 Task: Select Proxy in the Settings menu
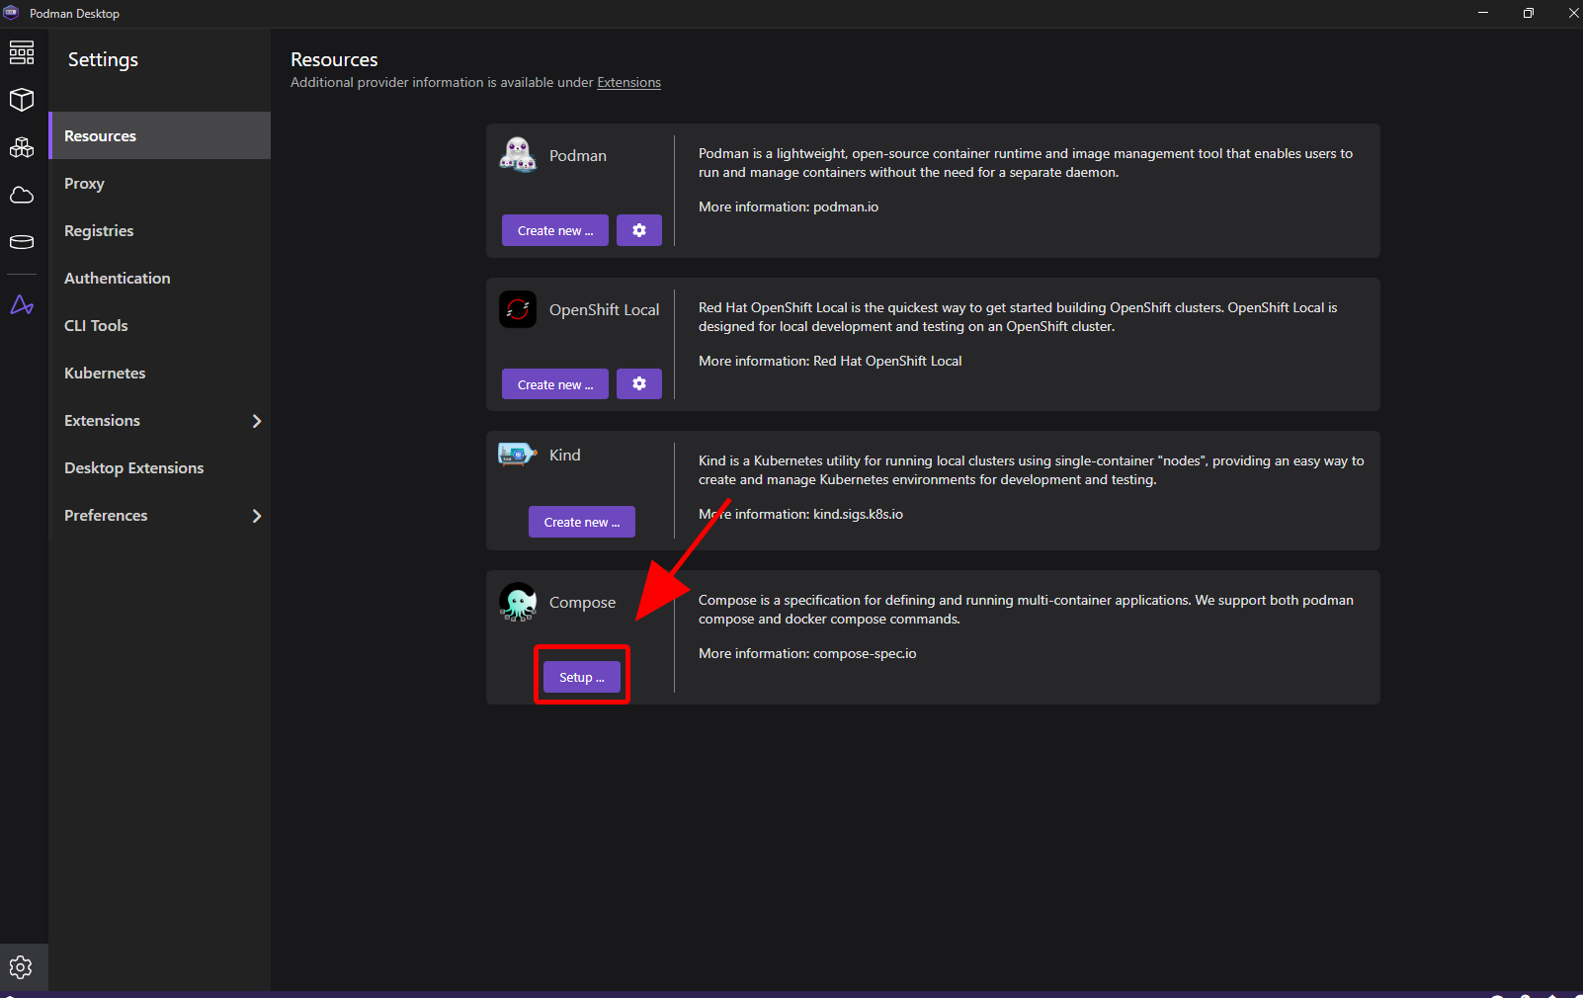tap(84, 184)
